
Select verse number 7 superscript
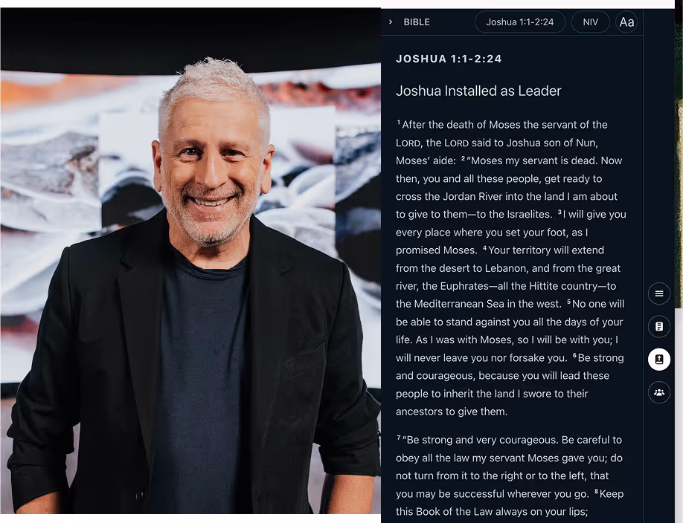399,438
